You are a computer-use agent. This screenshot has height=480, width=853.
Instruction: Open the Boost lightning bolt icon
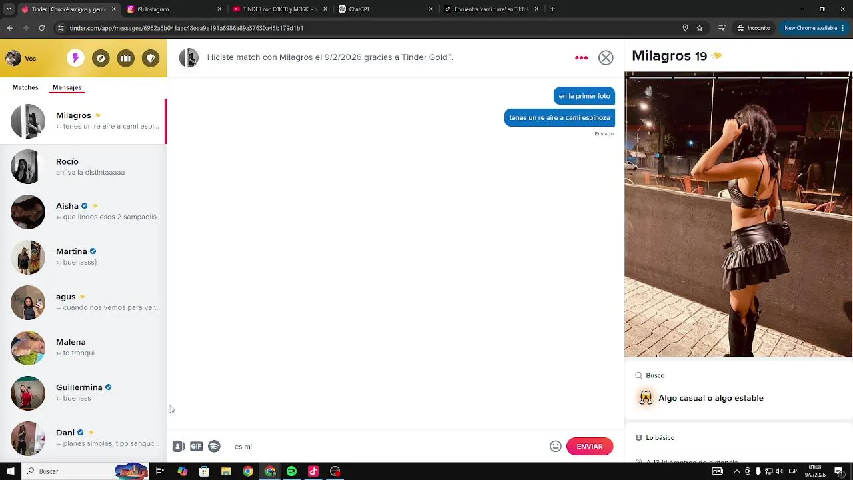click(x=75, y=58)
